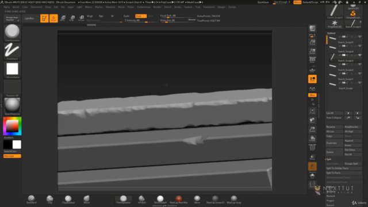Toggle the Alternate color button
The image size is (368, 207).
coord(12,156)
